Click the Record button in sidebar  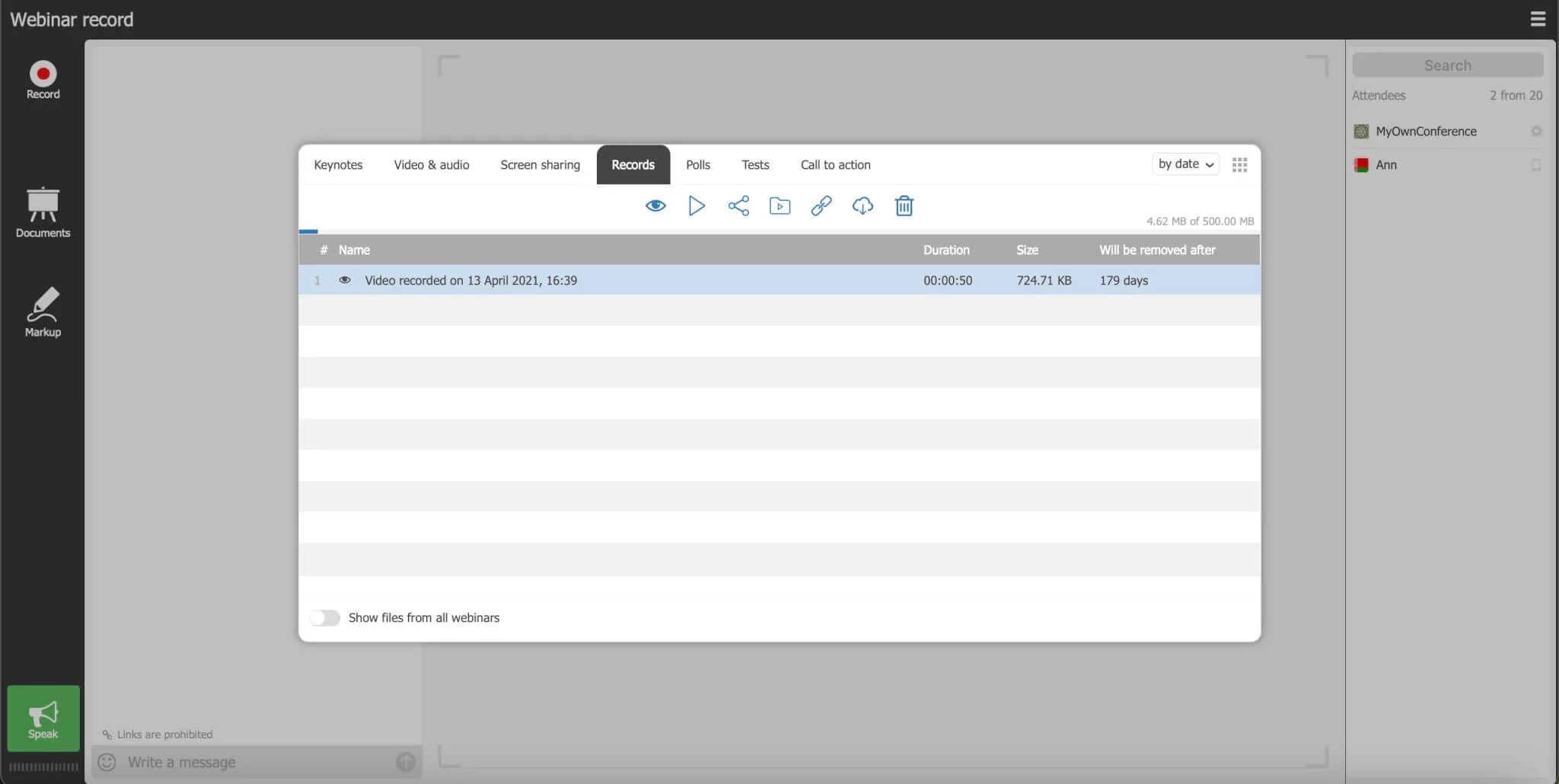click(x=43, y=79)
